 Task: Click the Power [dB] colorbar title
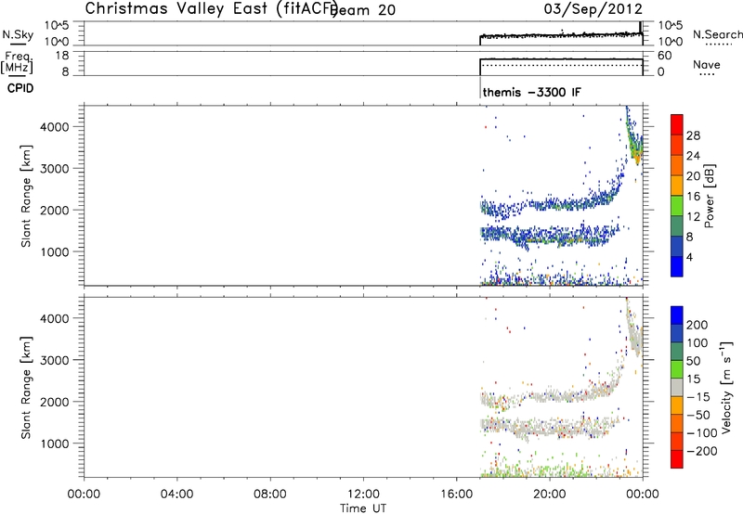tap(709, 196)
